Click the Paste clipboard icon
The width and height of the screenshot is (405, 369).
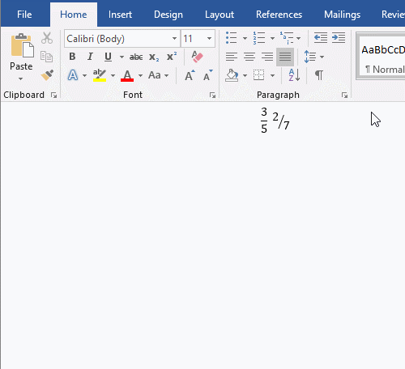pyautogui.click(x=23, y=45)
